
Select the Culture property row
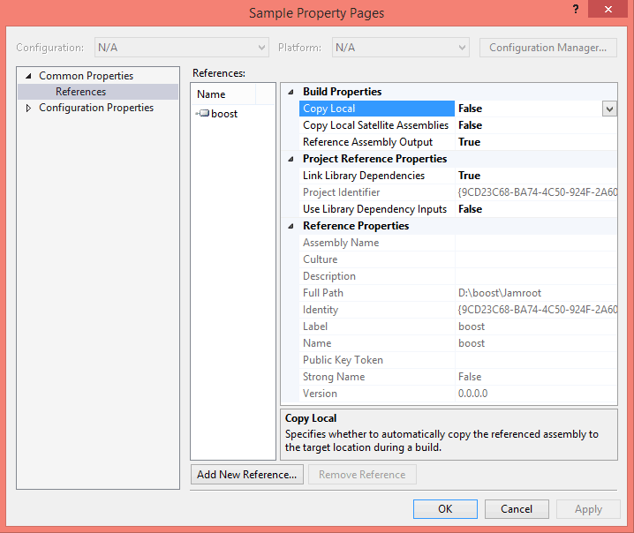coord(458,259)
